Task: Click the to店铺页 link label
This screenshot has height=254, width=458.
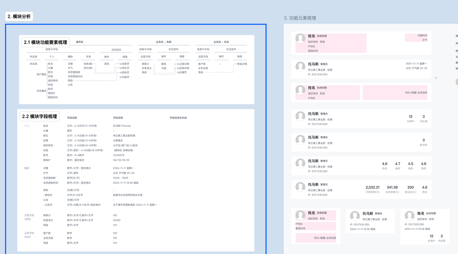Action: click(182, 72)
